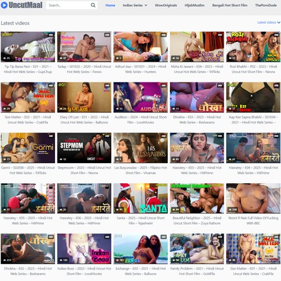
Task: Click the magnifying glass search icon
Action: click(93, 5)
